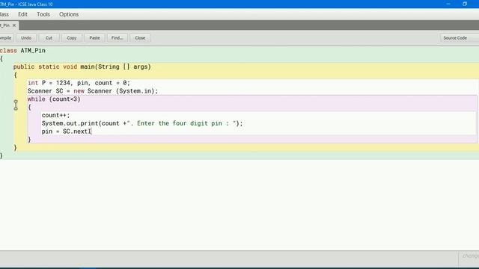479x269 pixels.
Task: Open the Tools menu
Action: pos(43,14)
